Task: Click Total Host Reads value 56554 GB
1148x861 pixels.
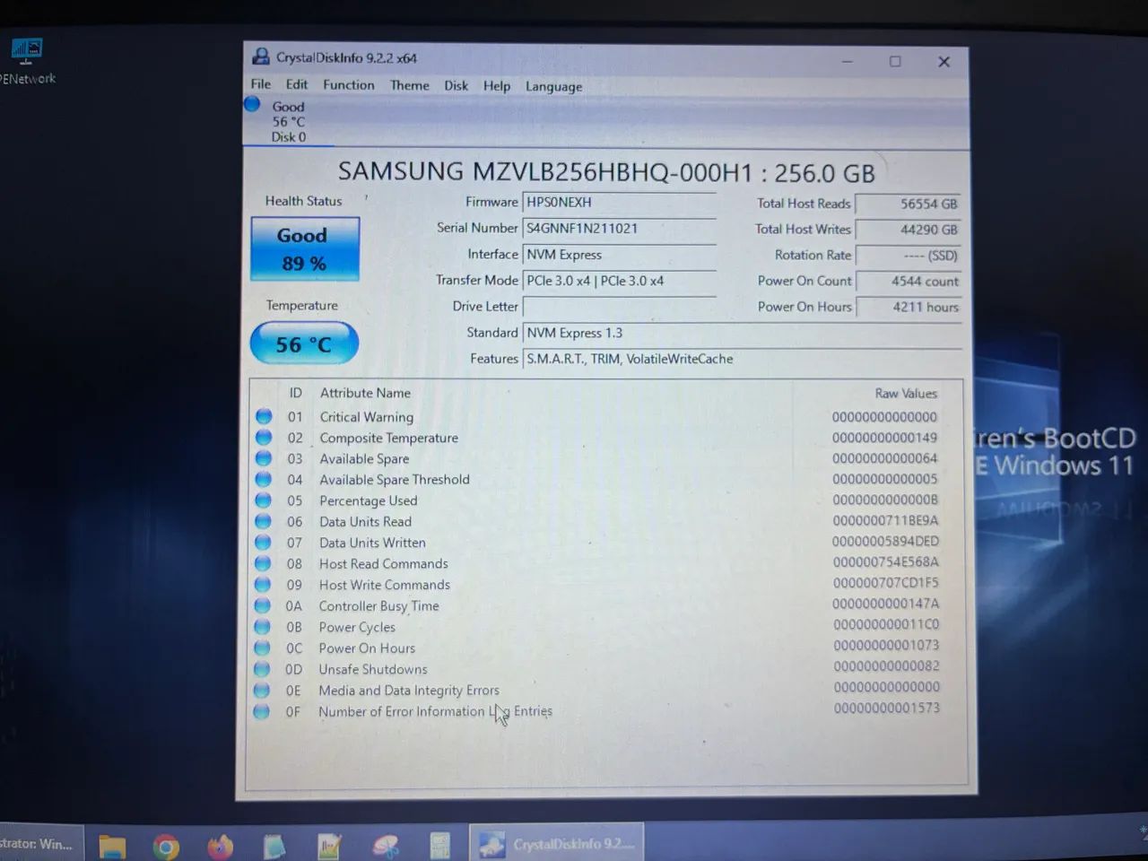Action: click(908, 204)
